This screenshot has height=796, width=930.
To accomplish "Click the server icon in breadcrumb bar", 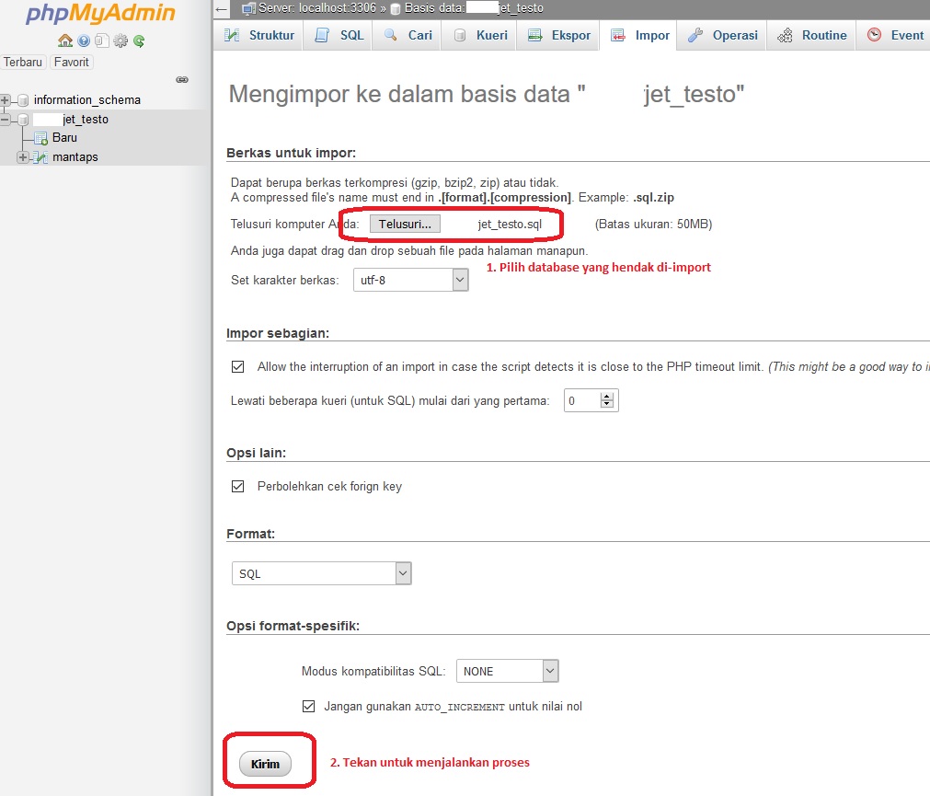I will tap(248, 8).
